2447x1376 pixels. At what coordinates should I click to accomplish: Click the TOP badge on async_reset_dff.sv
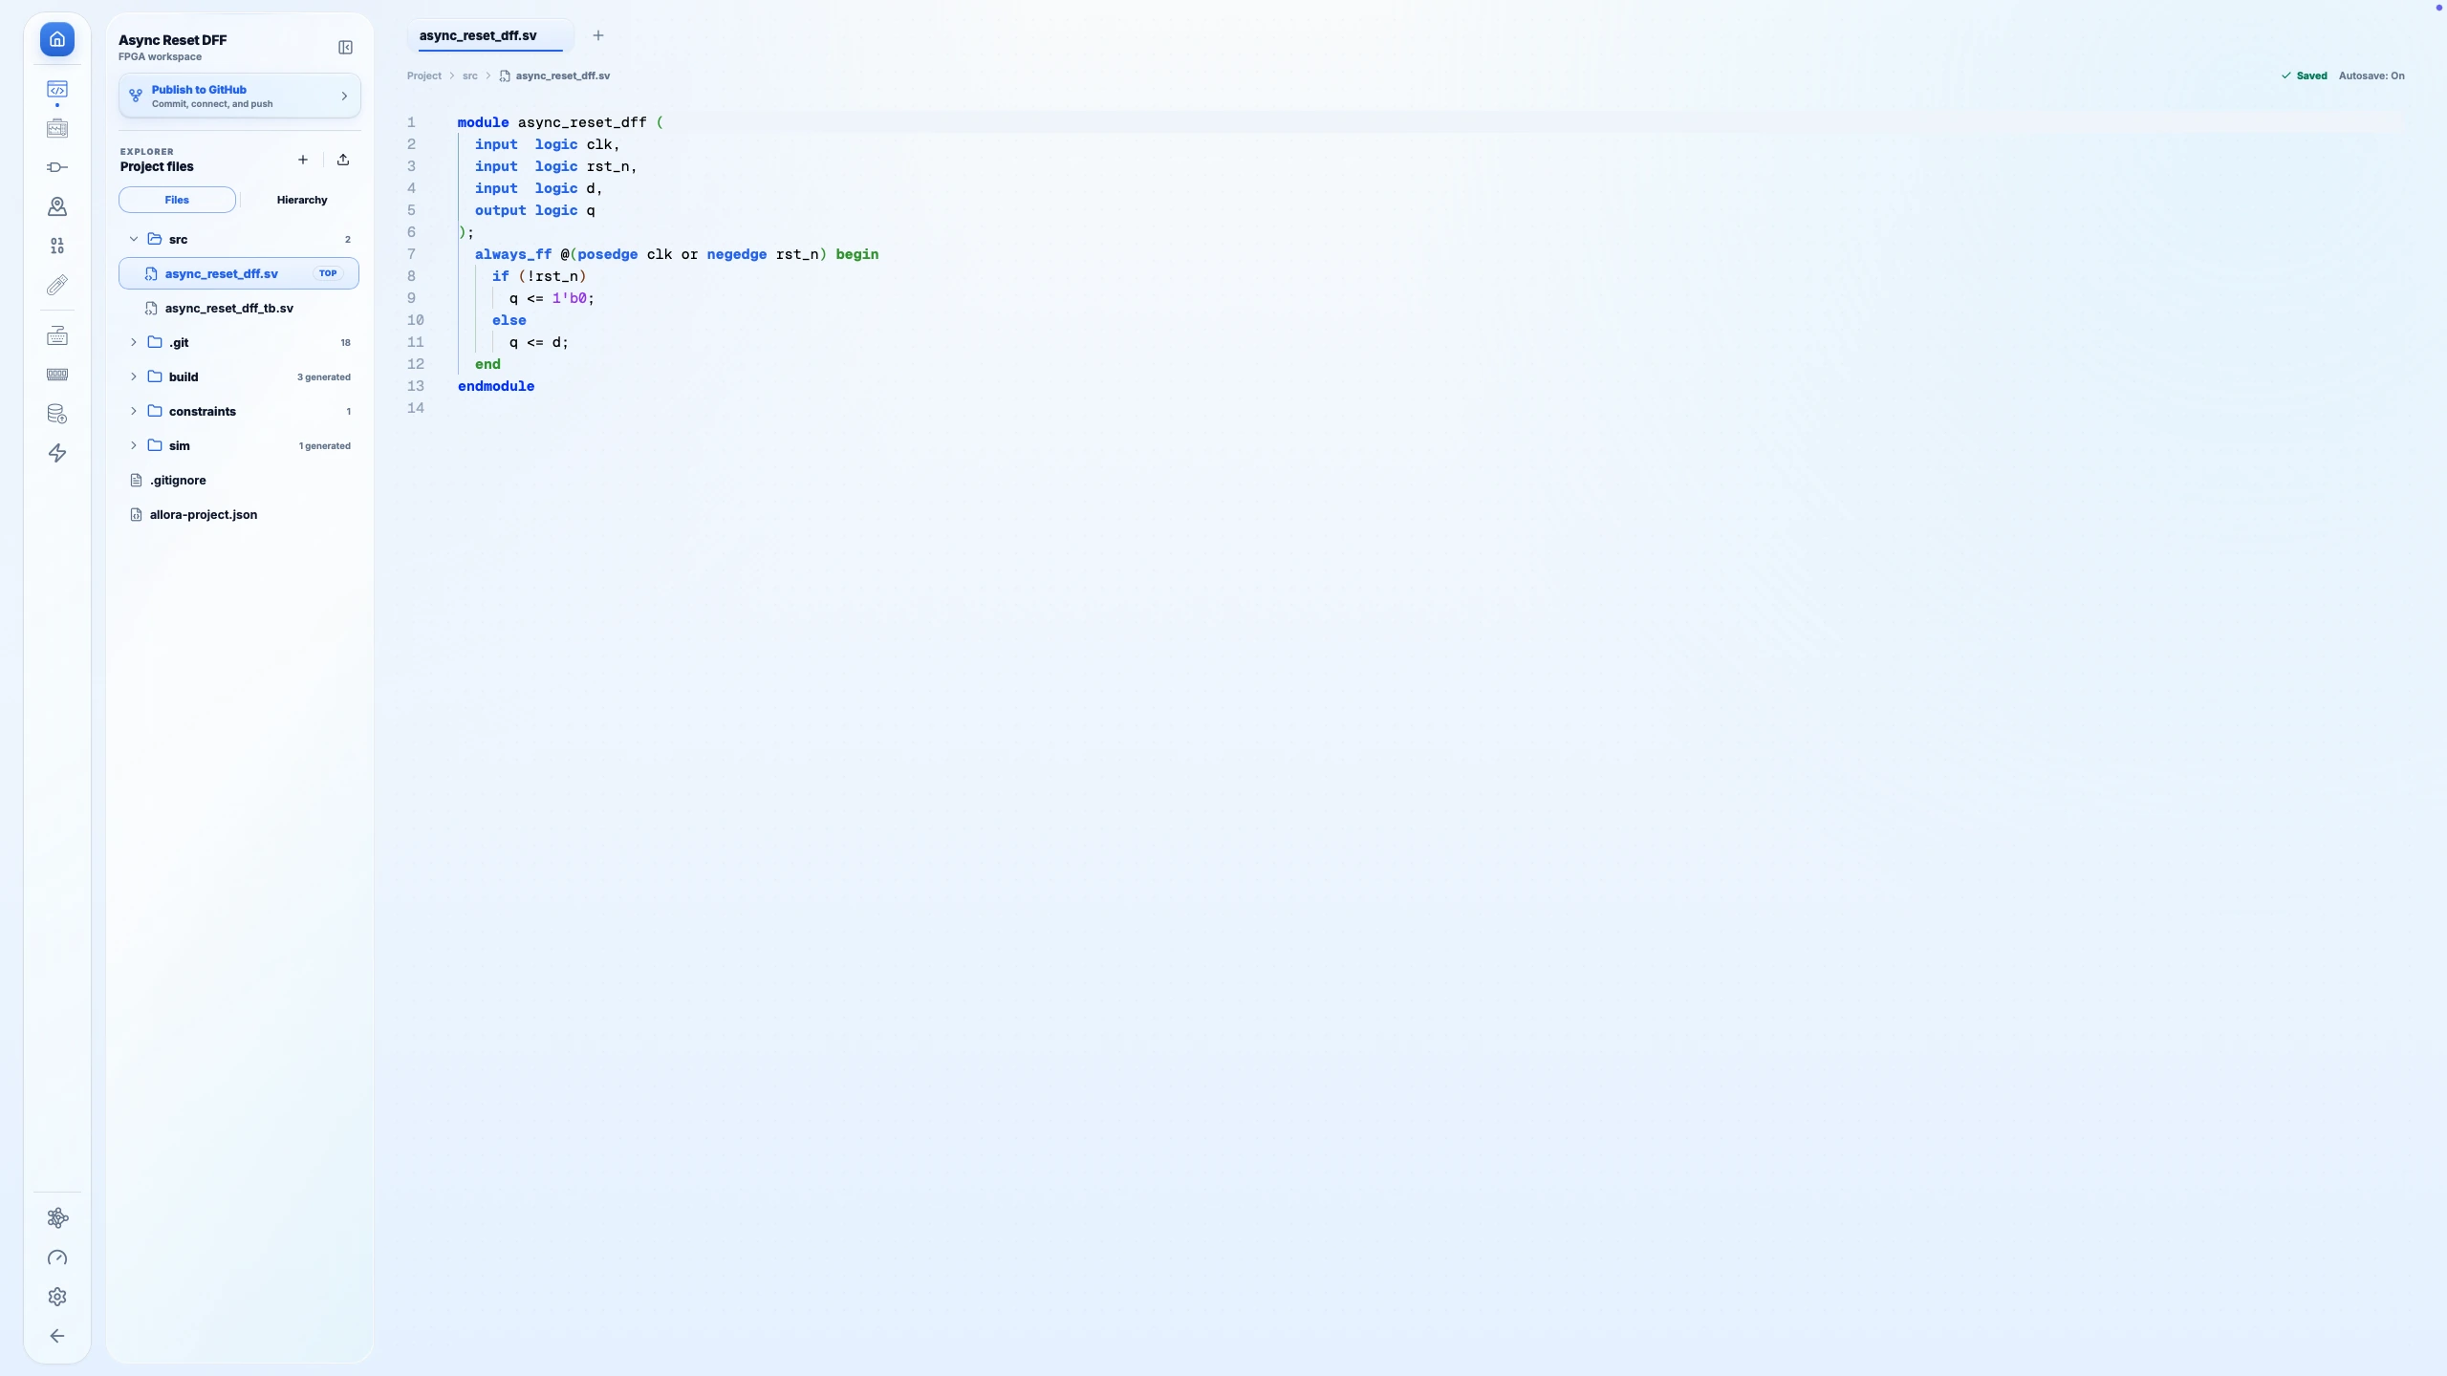point(328,273)
